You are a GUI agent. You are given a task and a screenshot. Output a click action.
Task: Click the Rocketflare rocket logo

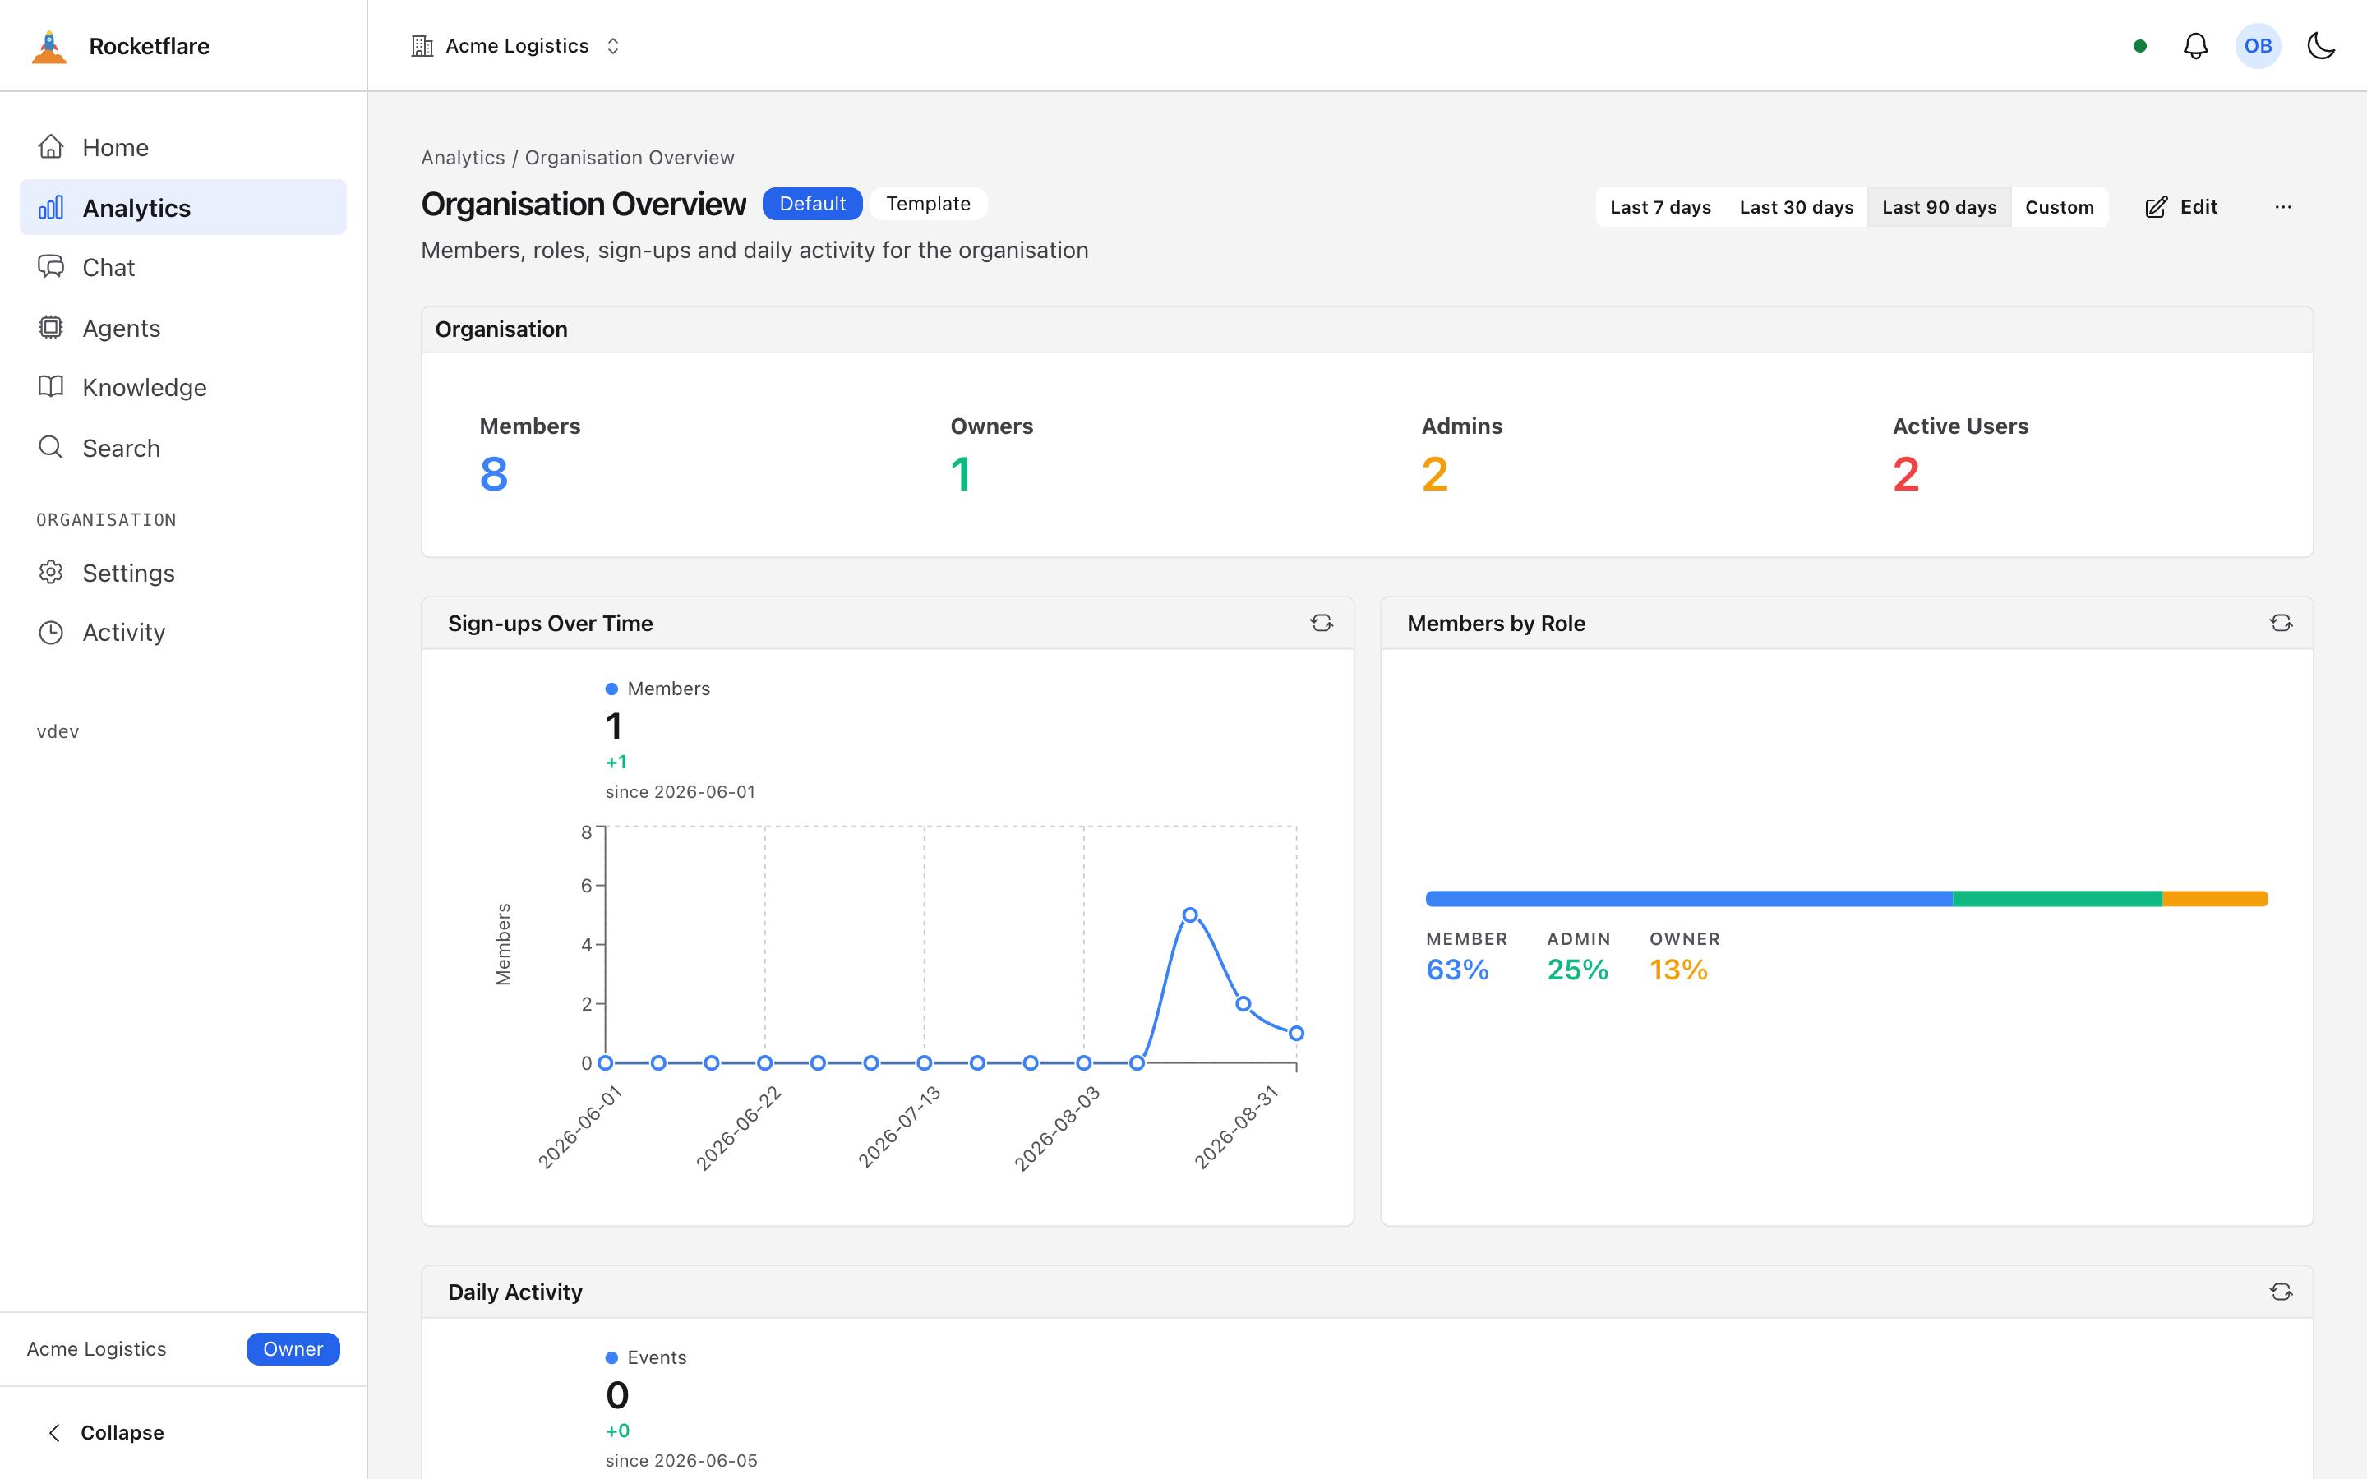(49, 46)
